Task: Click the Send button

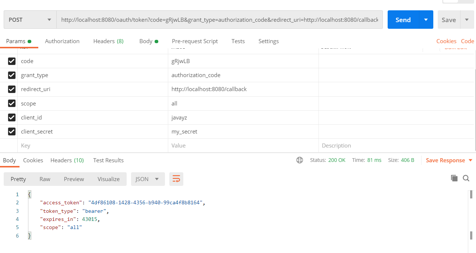Action: click(x=403, y=20)
